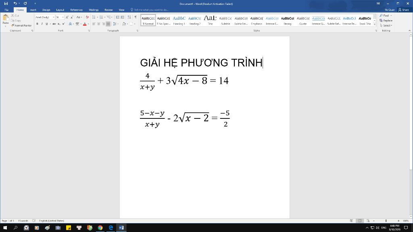Viewport: 413px width, 232px height.
Task: Switch to the Layout tab
Action: 60,10
